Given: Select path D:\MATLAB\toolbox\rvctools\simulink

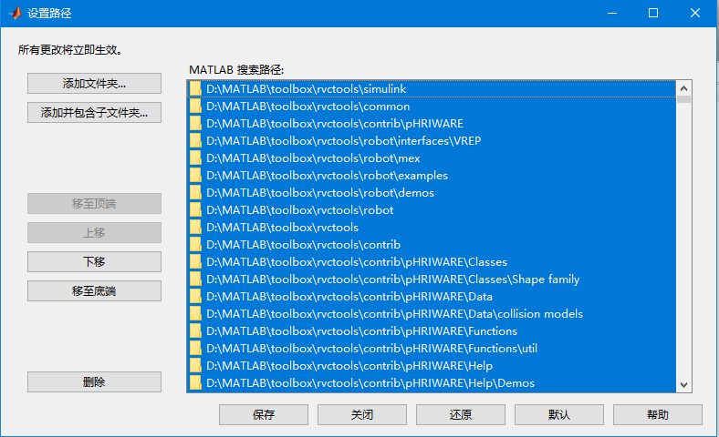Looking at the screenshot, I should pos(432,89).
